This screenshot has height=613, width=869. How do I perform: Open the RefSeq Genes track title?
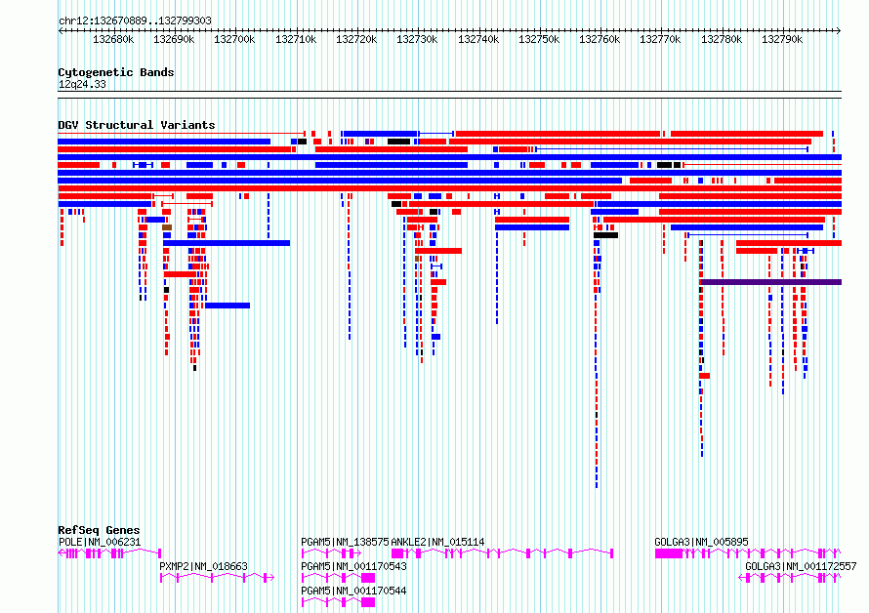99,530
